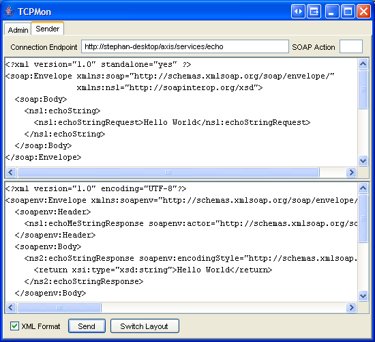375x342 pixels.
Task: Click the opening <soap:Body> line
Action: coord(41,99)
